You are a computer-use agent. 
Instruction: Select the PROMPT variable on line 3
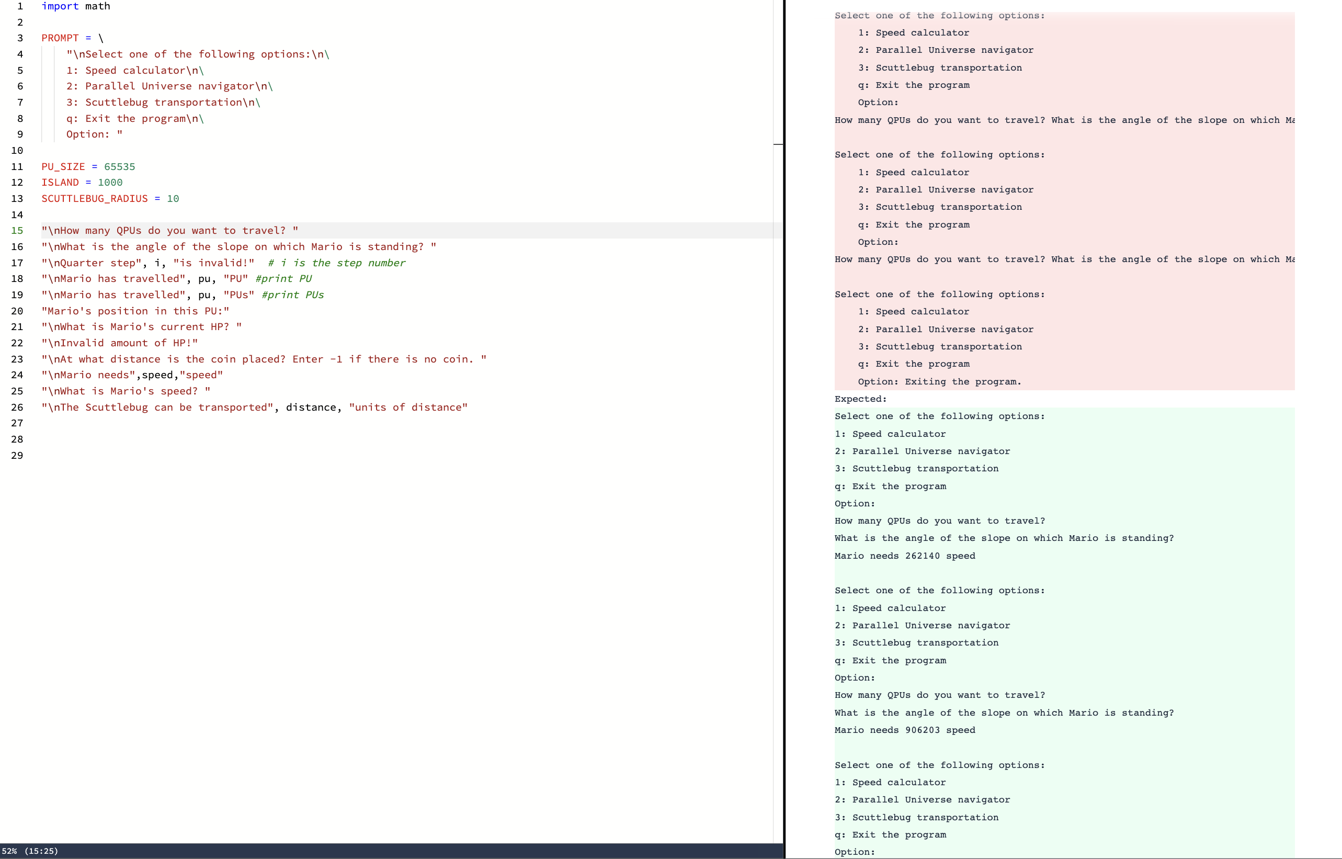point(61,38)
